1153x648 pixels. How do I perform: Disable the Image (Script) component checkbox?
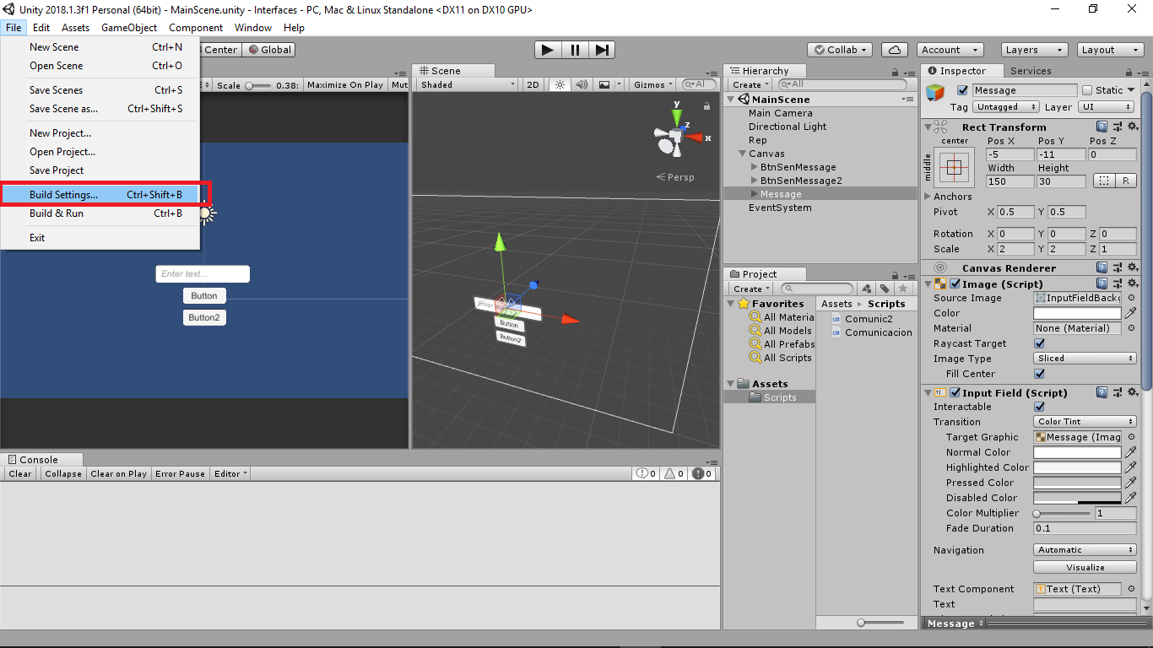coord(955,284)
